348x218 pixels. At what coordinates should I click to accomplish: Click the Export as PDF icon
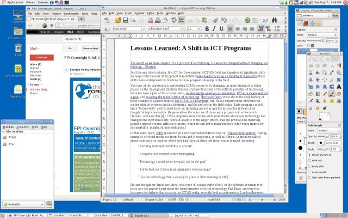[x=151, y=20]
